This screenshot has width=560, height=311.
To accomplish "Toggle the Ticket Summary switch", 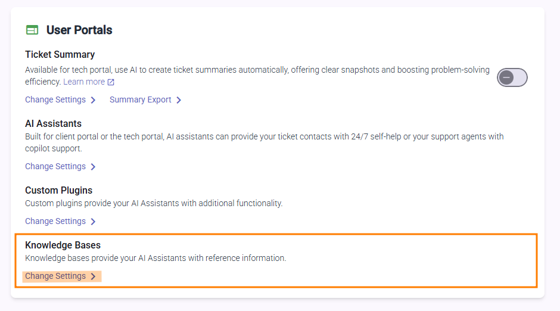I will [512, 77].
